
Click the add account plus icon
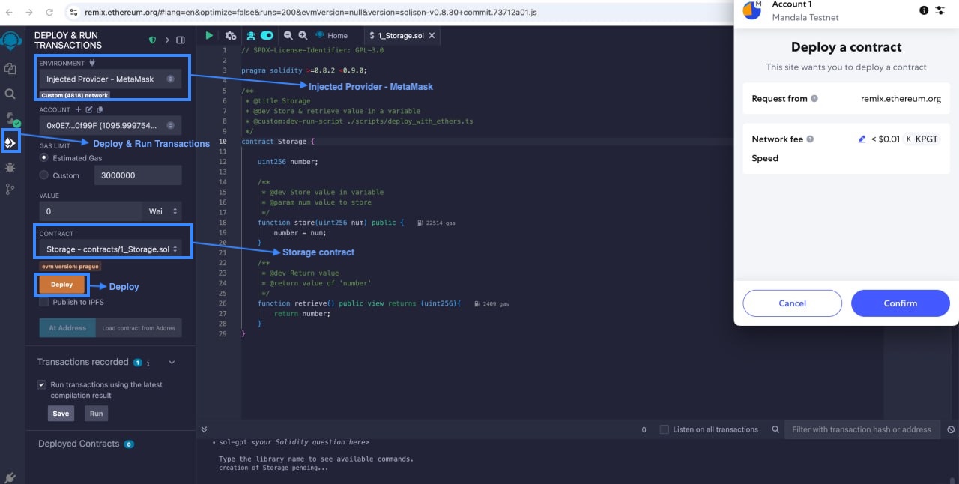click(78, 109)
